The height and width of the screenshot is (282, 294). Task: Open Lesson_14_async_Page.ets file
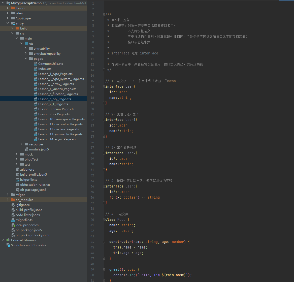pos(57,140)
